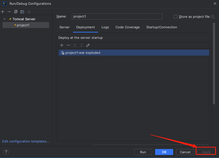Add new configuration with plus icon
Viewport: 219px width, 158px height.
tap(3, 12)
